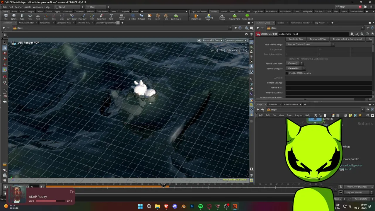Select the Draw Curve shelf tool

83,17
